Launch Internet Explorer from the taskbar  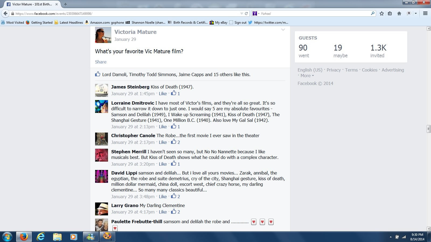[x=41, y=237]
